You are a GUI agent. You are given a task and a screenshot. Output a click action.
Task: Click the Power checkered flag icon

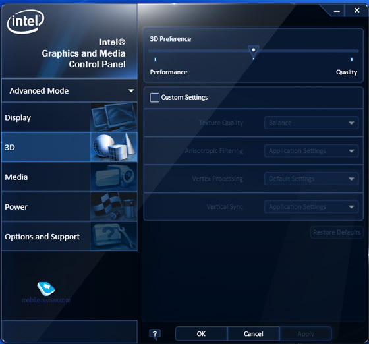113,206
